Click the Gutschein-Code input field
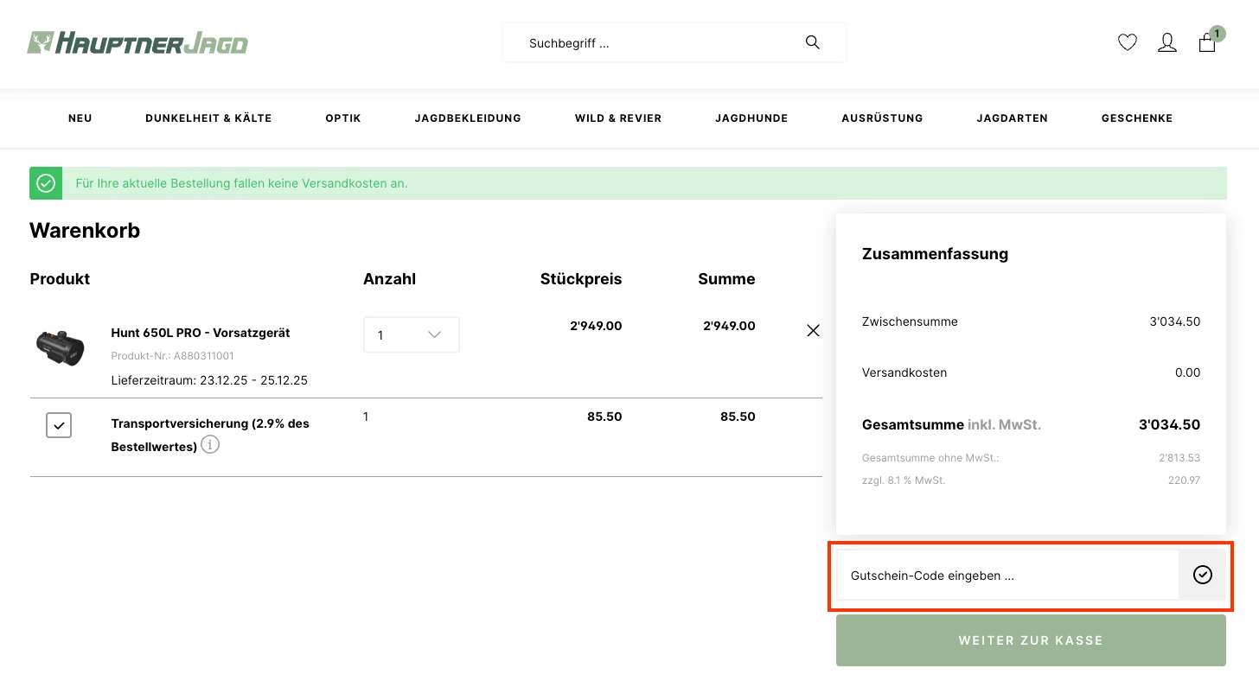This screenshot has height=700, width=1259. (1007, 576)
